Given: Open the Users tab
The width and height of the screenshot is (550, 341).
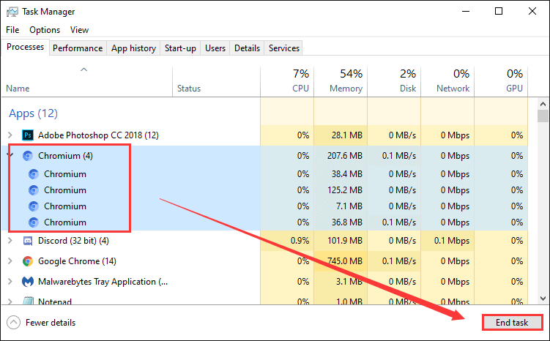Looking at the screenshot, I should [215, 48].
